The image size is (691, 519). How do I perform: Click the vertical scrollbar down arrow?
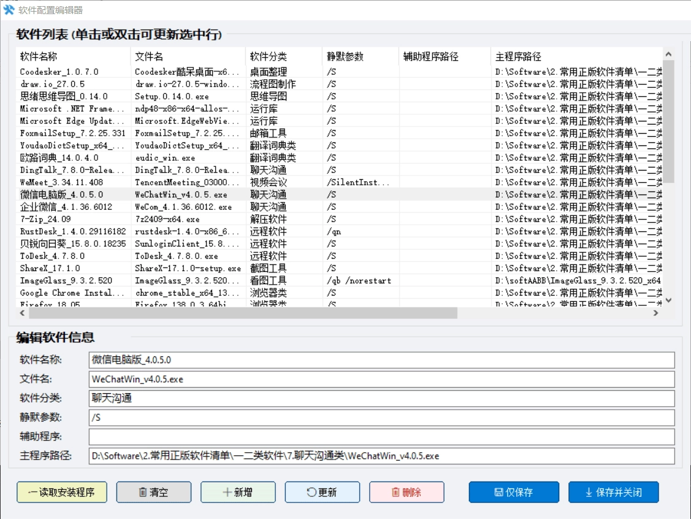[668, 300]
